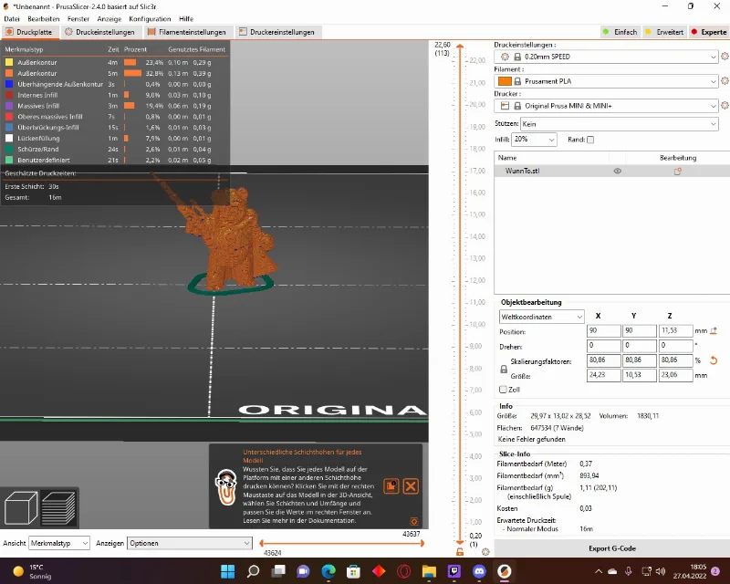Open the Infill 20% dropdown

coord(534,140)
